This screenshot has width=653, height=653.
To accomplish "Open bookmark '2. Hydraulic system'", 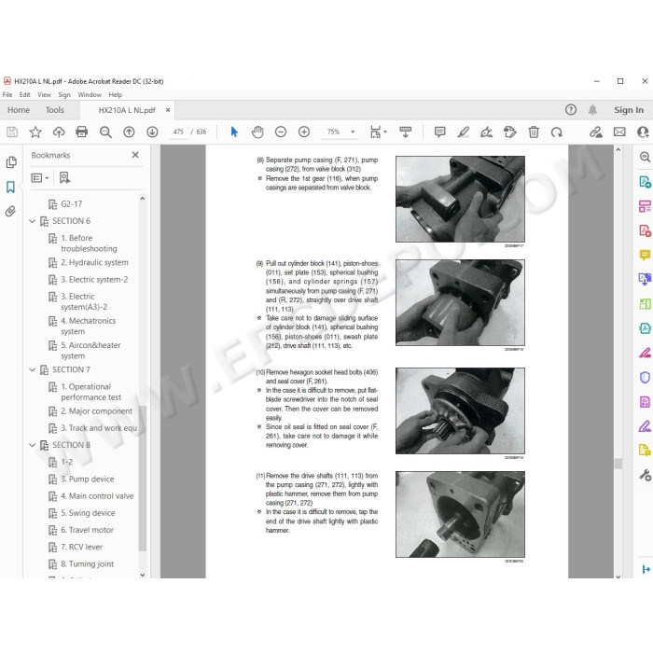I will [x=94, y=263].
